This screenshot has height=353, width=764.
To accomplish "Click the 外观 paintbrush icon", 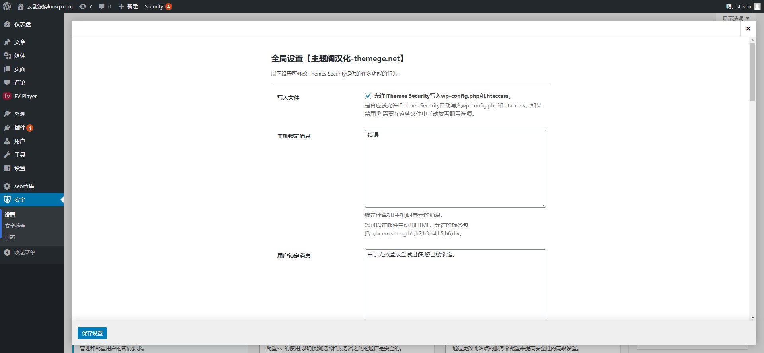I will [x=7, y=114].
